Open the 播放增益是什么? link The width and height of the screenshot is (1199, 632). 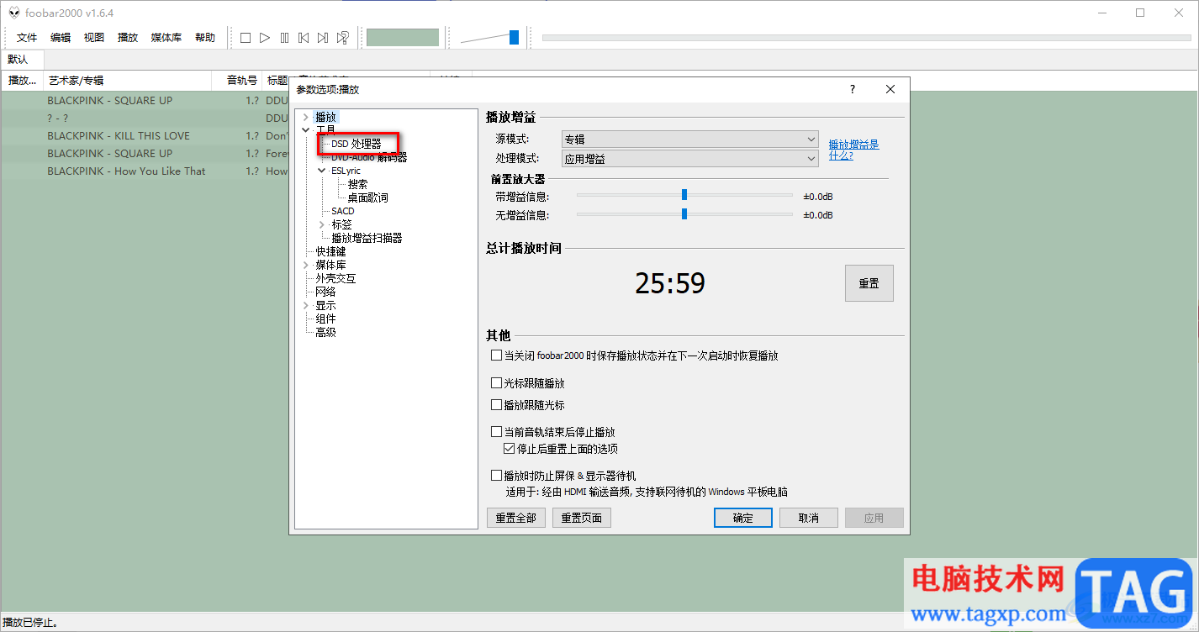coord(853,150)
